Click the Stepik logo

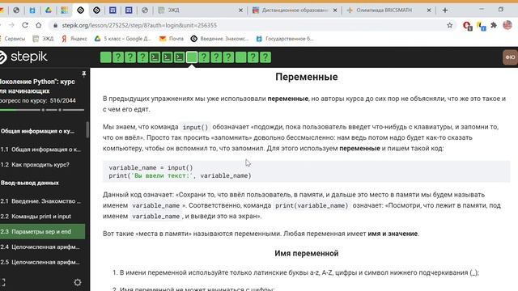pyautogui.click(x=23, y=57)
